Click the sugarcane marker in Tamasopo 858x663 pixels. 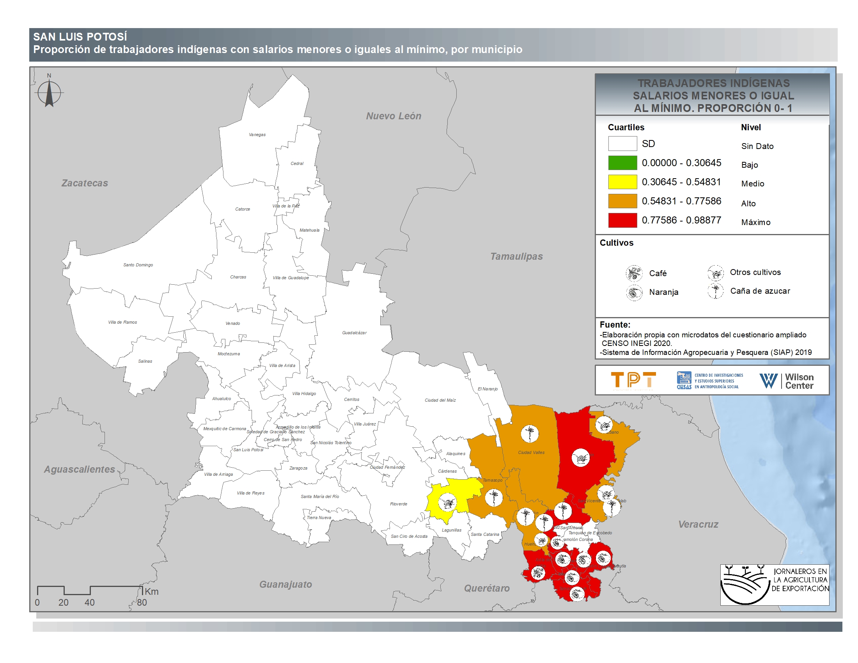pyautogui.click(x=494, y=498)
